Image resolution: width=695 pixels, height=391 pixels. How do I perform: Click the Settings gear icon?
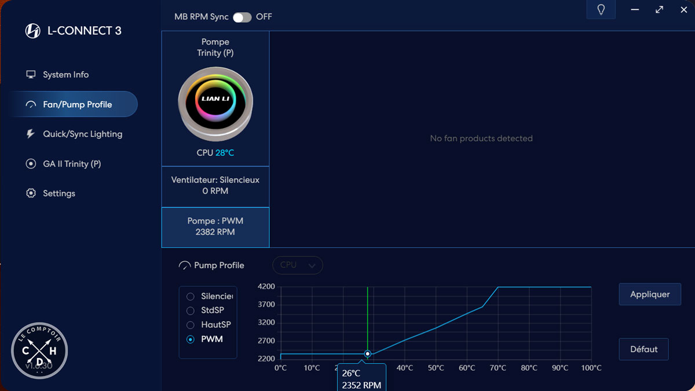[31, 193]
